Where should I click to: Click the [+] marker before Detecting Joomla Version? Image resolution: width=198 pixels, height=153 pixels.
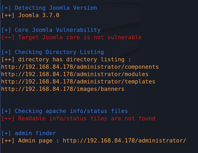(6, 8)
